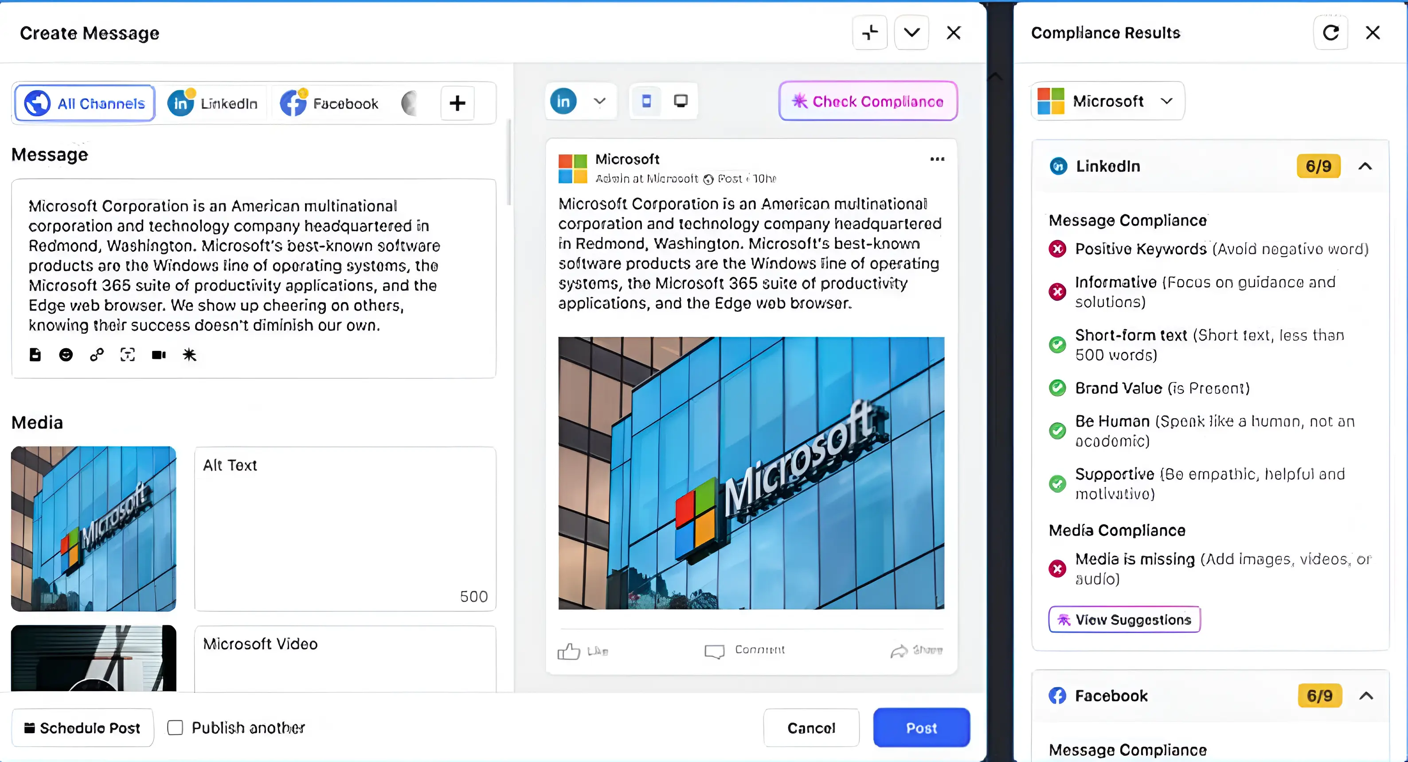Click the passed icon beside Brand Value

point(1057,388)
